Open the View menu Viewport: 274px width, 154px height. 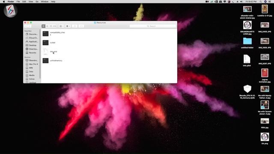coord(31,2)
